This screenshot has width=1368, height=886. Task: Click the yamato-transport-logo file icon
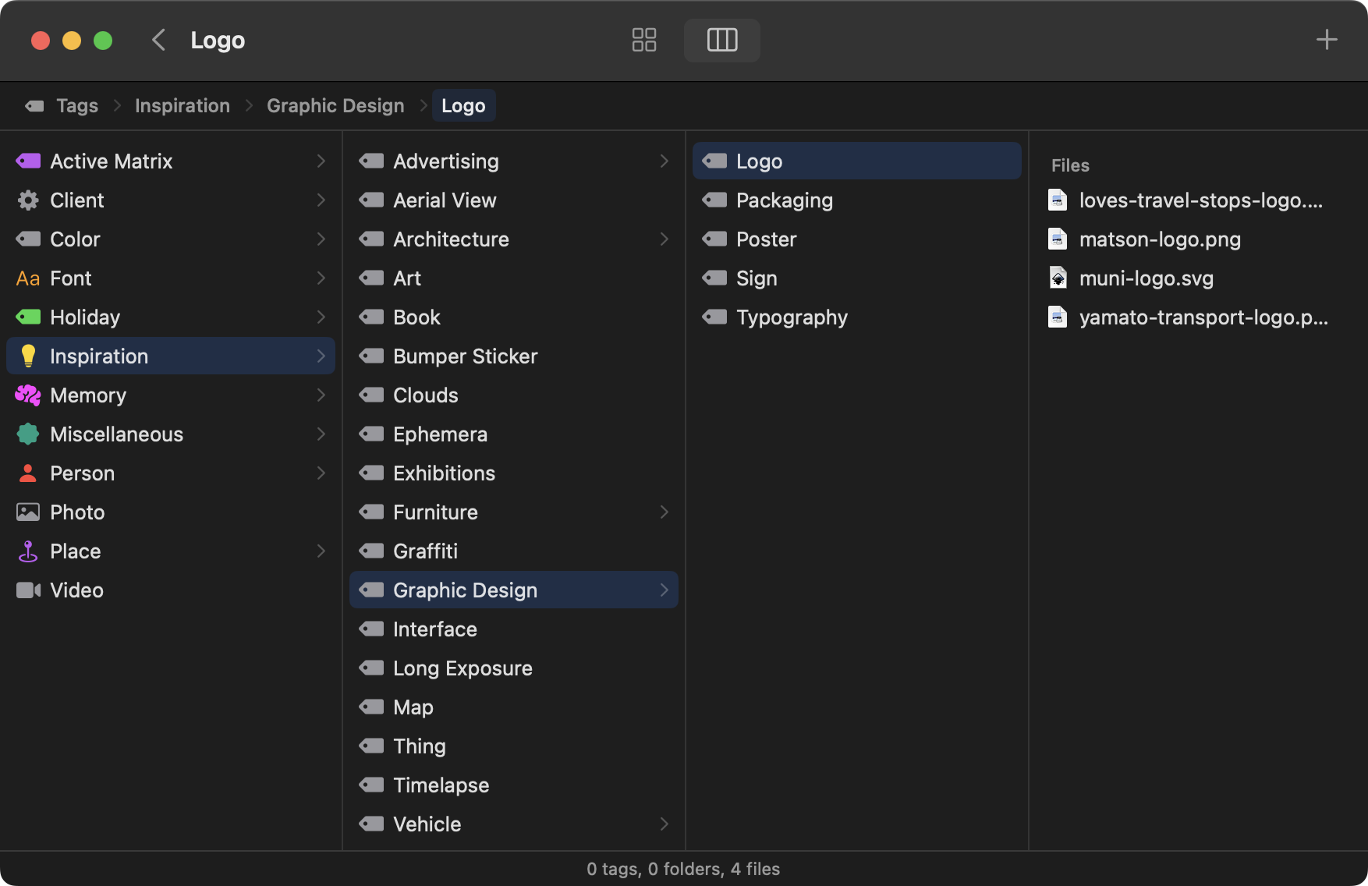coord(1058,317)
